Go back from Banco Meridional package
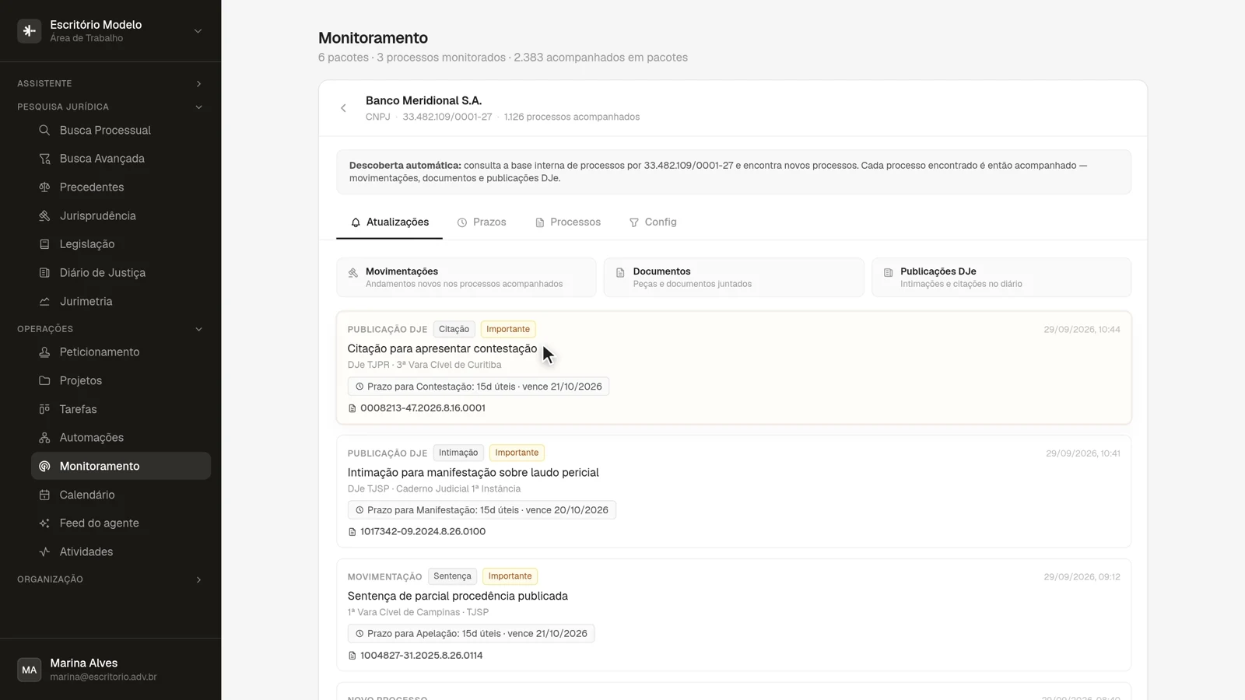Image resolution: width=1245 pixels, height=700 pixels. pos(343,108)
